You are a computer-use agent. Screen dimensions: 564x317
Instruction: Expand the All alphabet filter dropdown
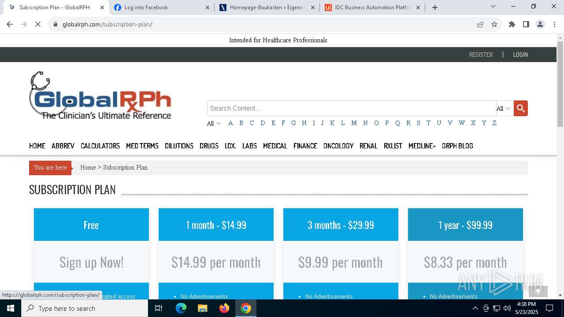214,123
